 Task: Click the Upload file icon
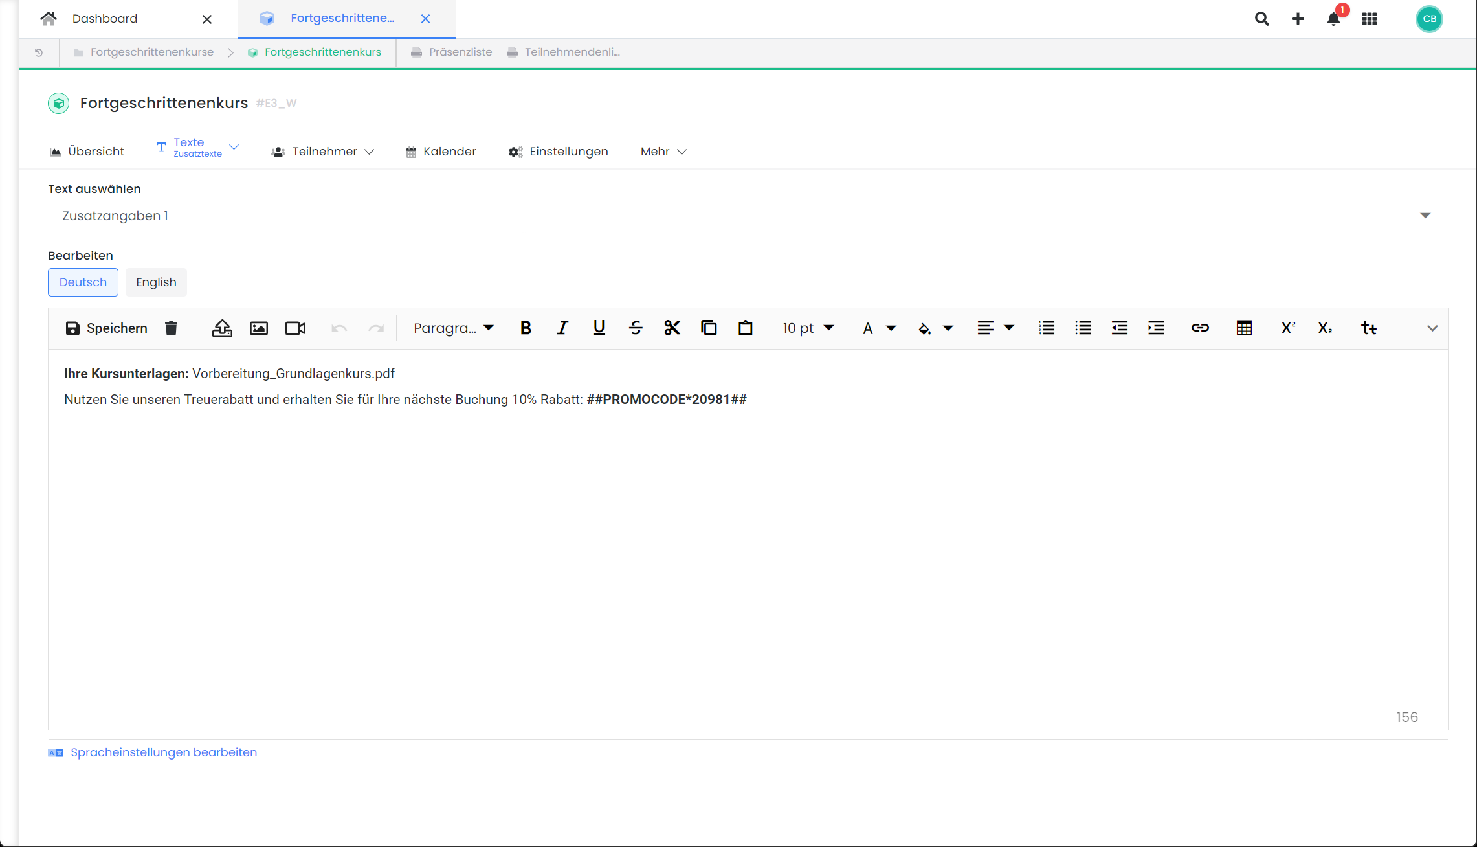[x=222, y=328]
